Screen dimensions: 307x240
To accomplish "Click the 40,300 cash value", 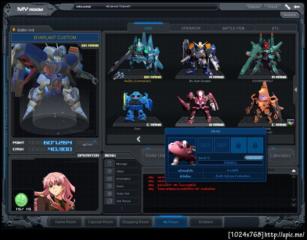I will [x=60, y=149].
